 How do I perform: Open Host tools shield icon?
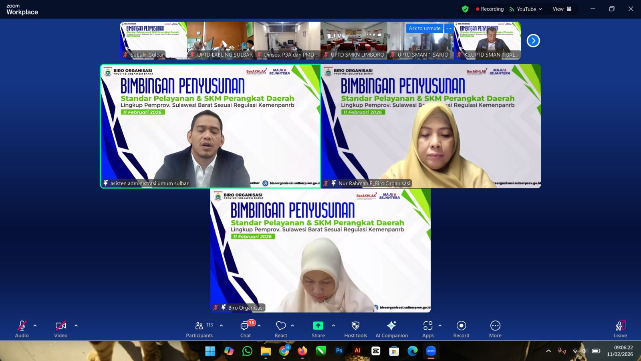point(355,329)
